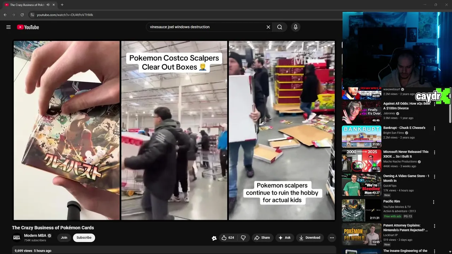Go forward with browser forward arrow
The width and height of the screenshot is (452, 254).
(x=13, y=15)
